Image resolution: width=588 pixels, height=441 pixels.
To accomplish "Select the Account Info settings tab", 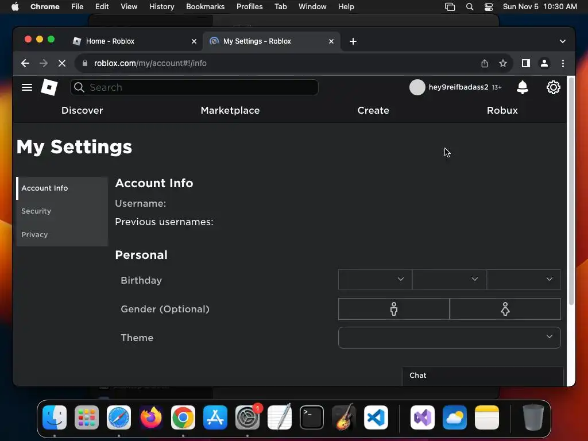I will coord(62,188).
